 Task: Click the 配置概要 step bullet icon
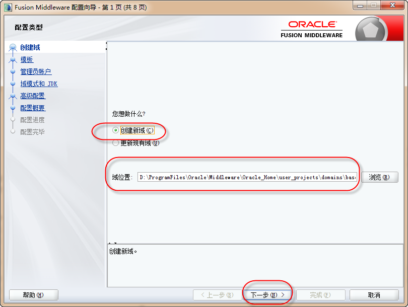13,108
